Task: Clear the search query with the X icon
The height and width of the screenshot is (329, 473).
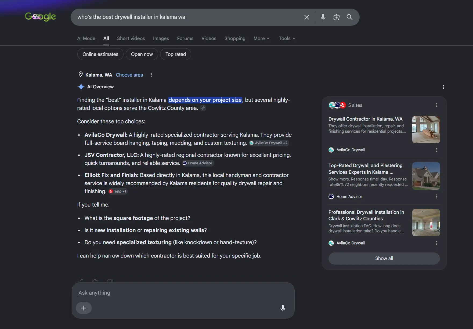Action: (306, 17)
